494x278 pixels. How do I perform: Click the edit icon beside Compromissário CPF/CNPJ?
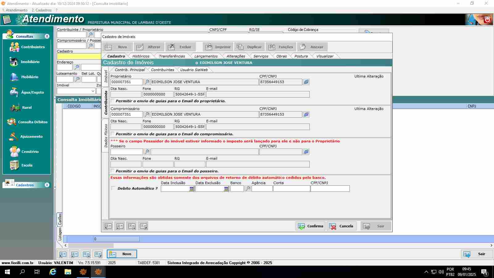click(x=306, y=115)
